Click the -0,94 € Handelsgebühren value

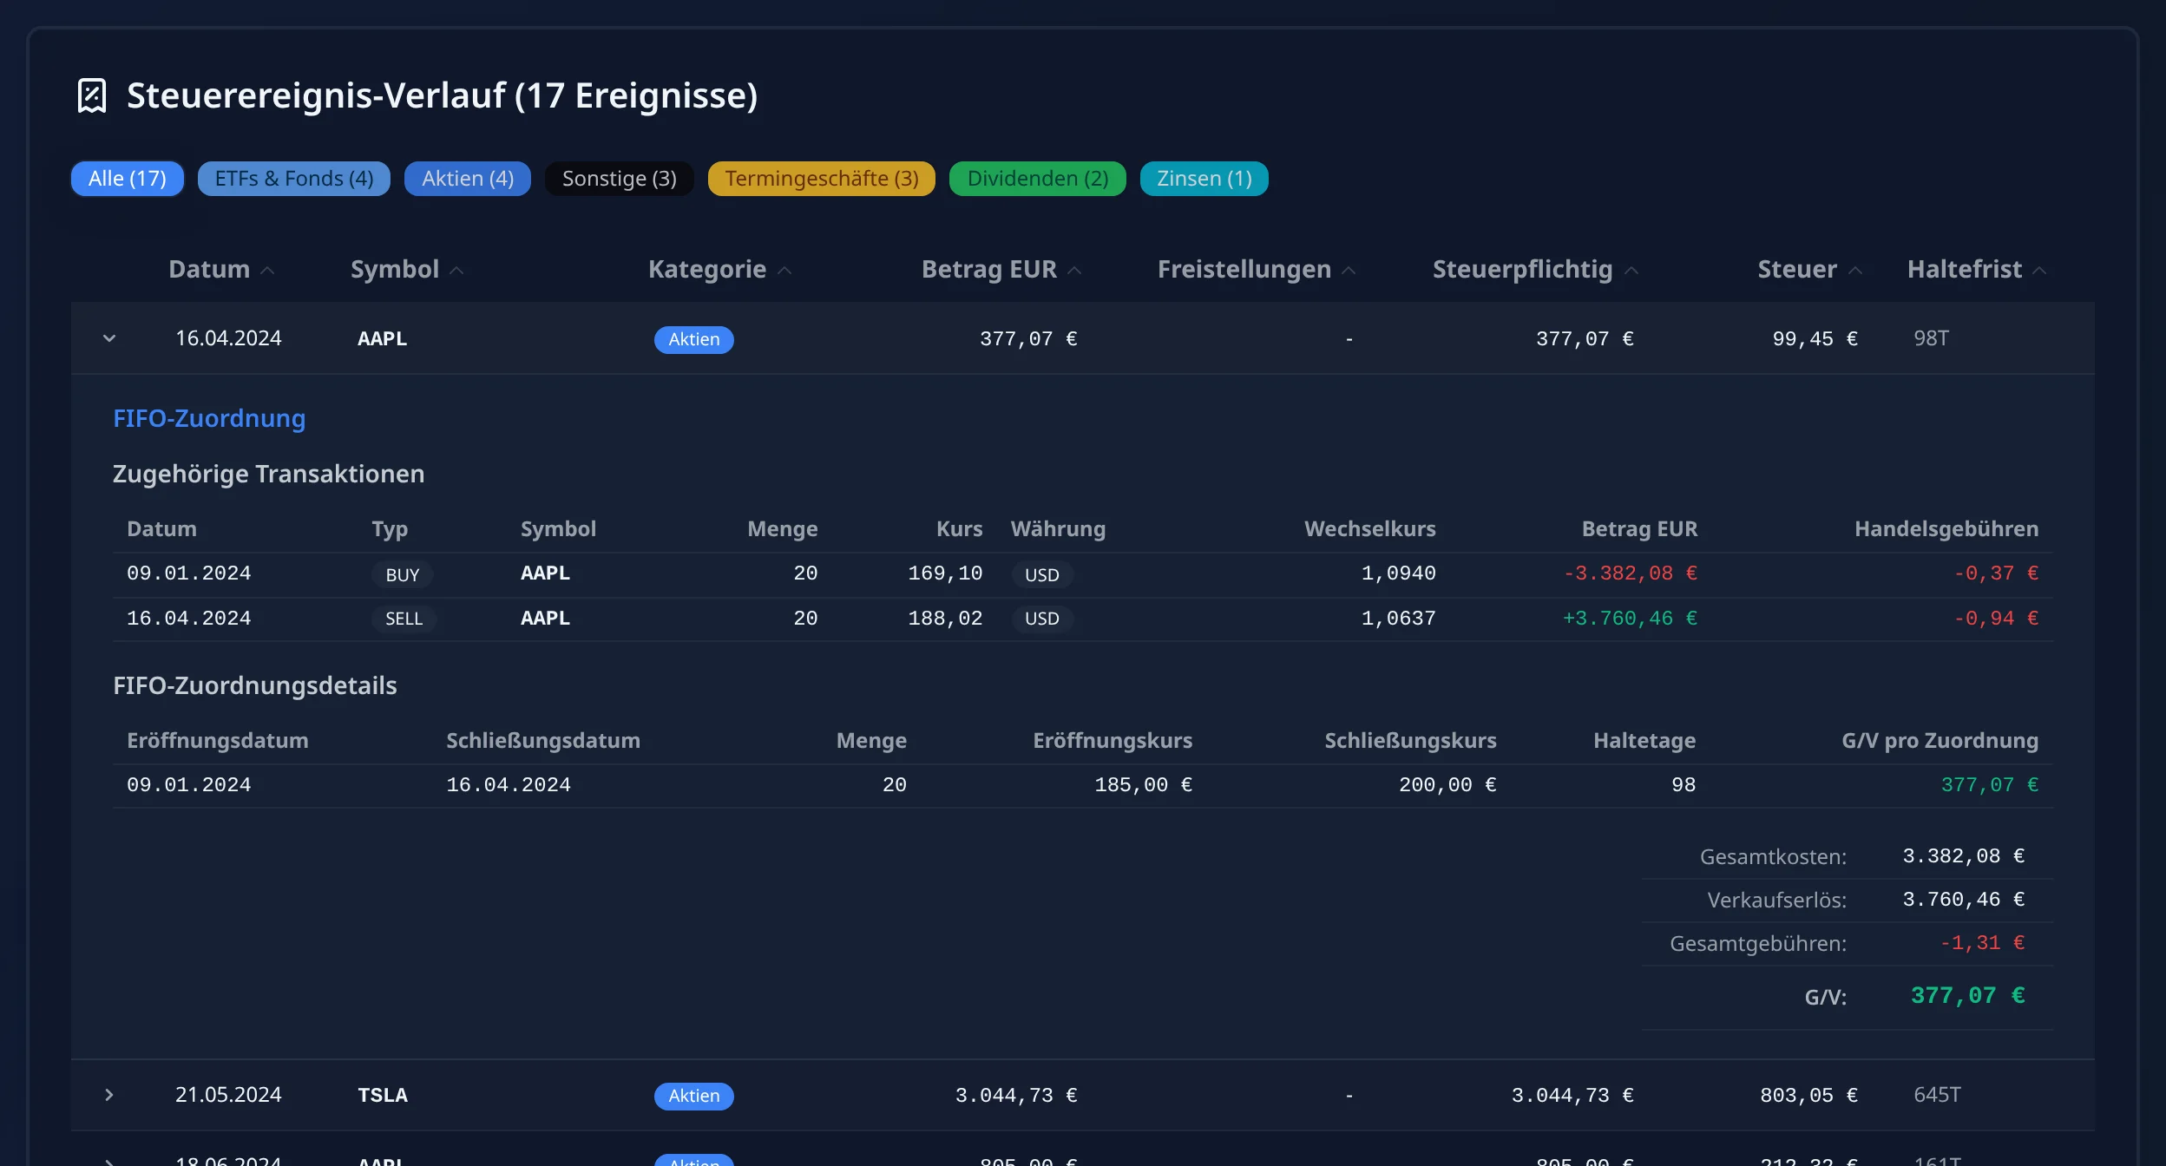(1997, 619)
